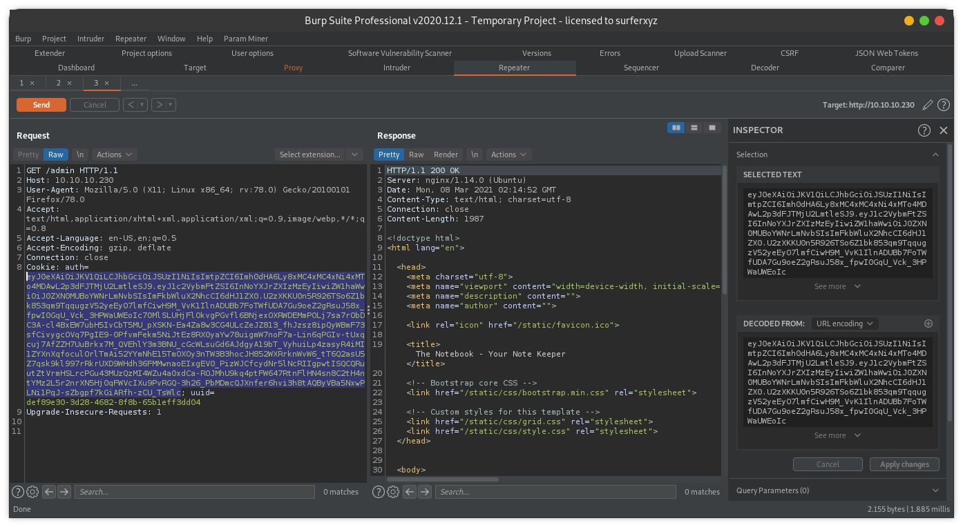Viewport: 963px width, 527px height.
Task: Click the Cancel button beside Send
Action: tap(95, 105)
